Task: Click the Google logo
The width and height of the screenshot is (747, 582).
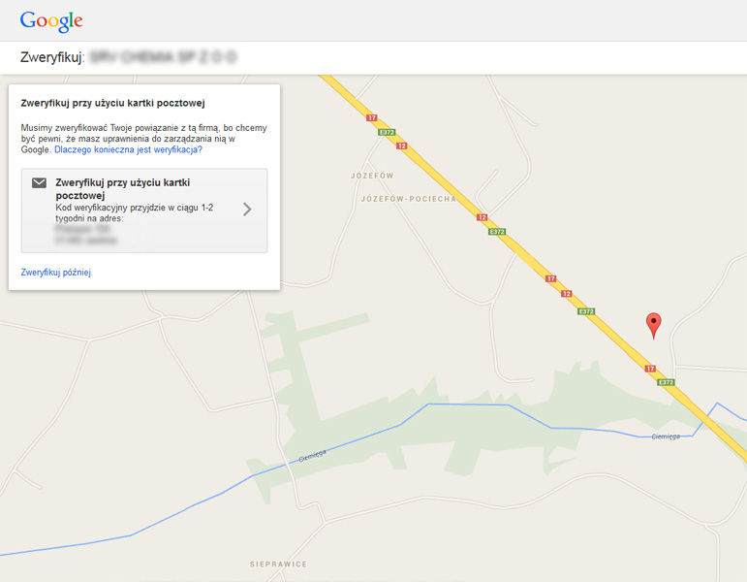Action: coord(51,21)
